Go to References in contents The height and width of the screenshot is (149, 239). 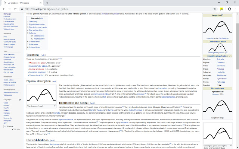pos(34,45)
